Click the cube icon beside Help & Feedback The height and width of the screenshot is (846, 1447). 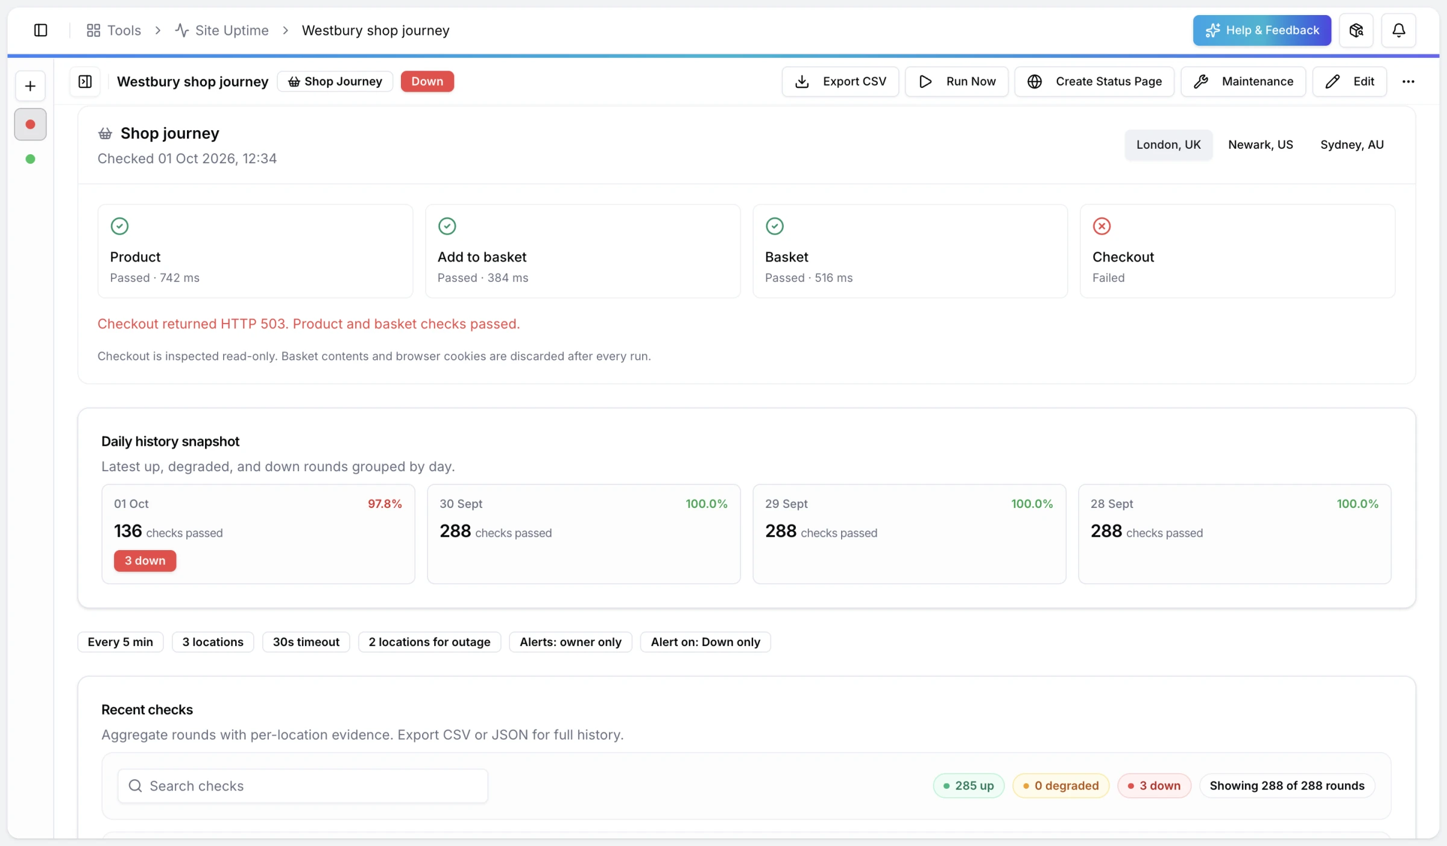pyautogui.click(x=1356, y=30)
